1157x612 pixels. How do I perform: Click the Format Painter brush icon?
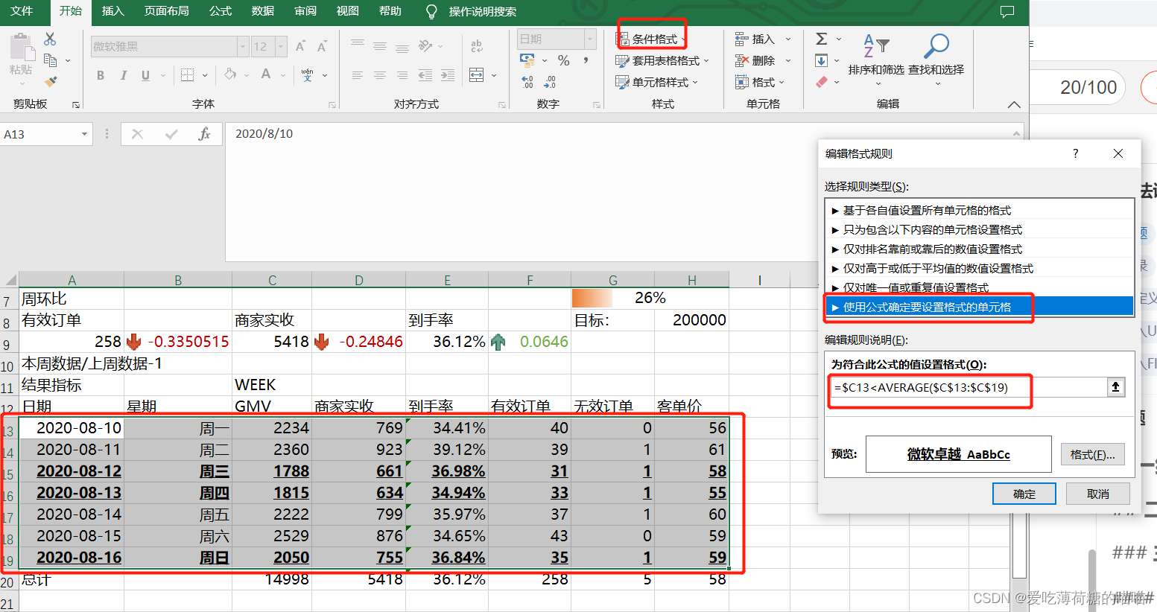[51, 81]
